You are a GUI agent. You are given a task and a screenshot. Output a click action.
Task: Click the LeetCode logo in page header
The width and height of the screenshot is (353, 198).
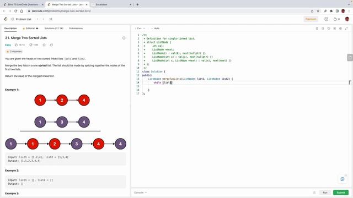click(x=6, y=19)
